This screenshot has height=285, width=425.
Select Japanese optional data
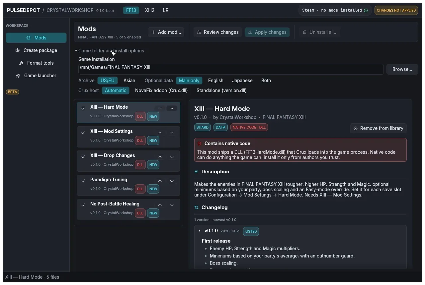(242, 81)
